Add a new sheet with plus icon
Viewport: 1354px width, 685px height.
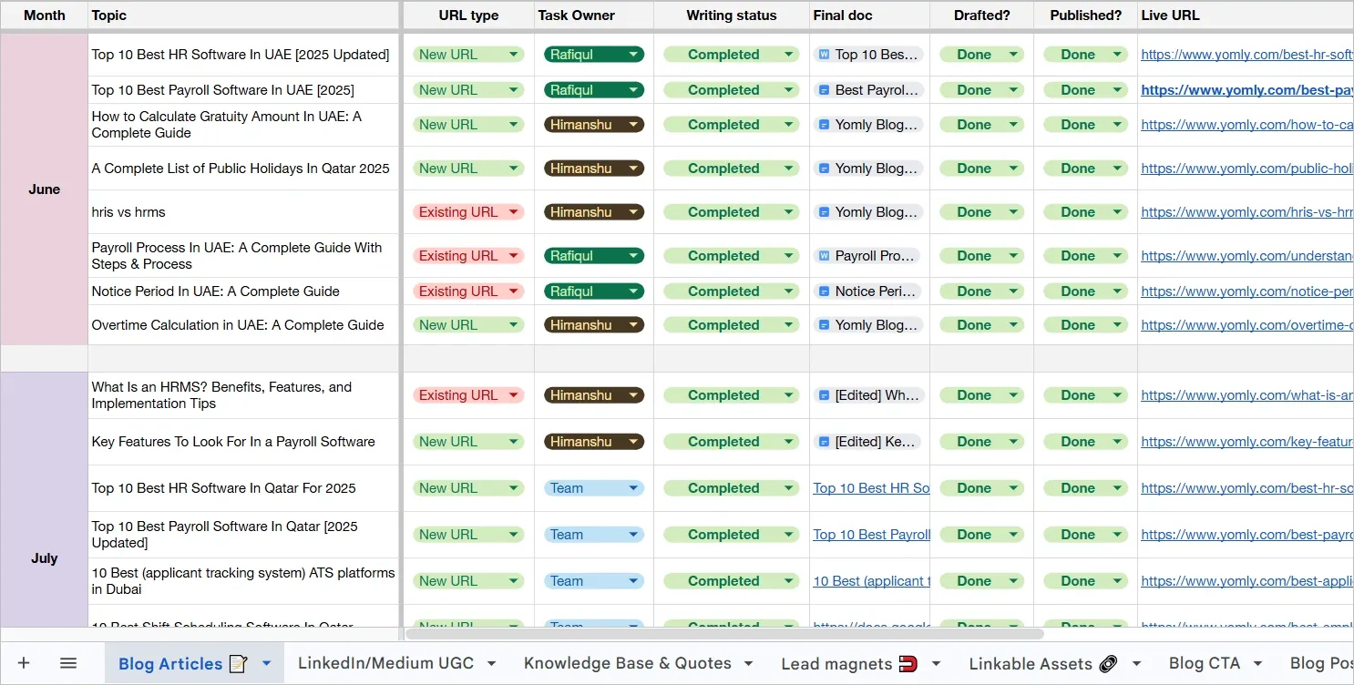coord(24,663)
